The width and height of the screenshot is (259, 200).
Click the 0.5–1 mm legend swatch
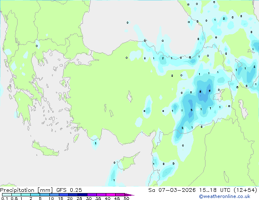click(16, 195)
